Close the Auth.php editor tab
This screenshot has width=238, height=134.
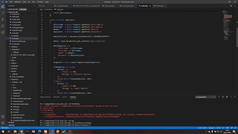[x=150, y=6]
